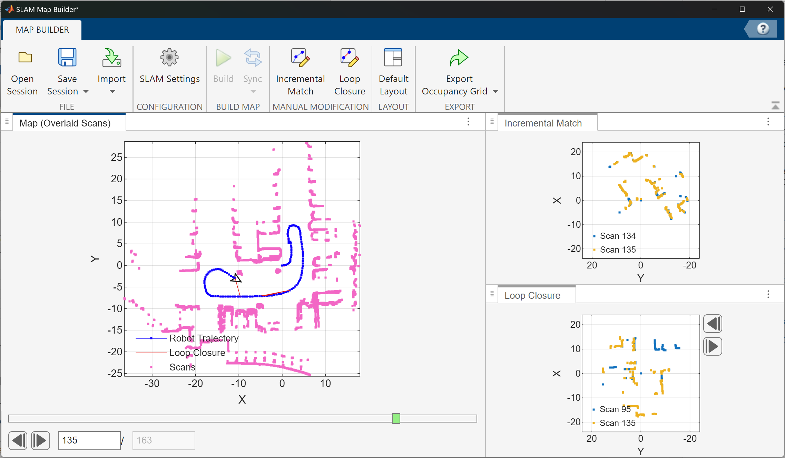This screenshot has height=458, width=785.
Task: Open the Export Occupancy Grid dropdown arrow
Action: point(496,91)
